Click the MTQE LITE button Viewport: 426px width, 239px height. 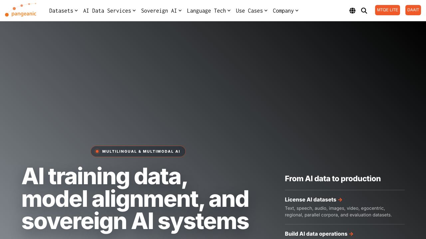[x=387, y=10]
